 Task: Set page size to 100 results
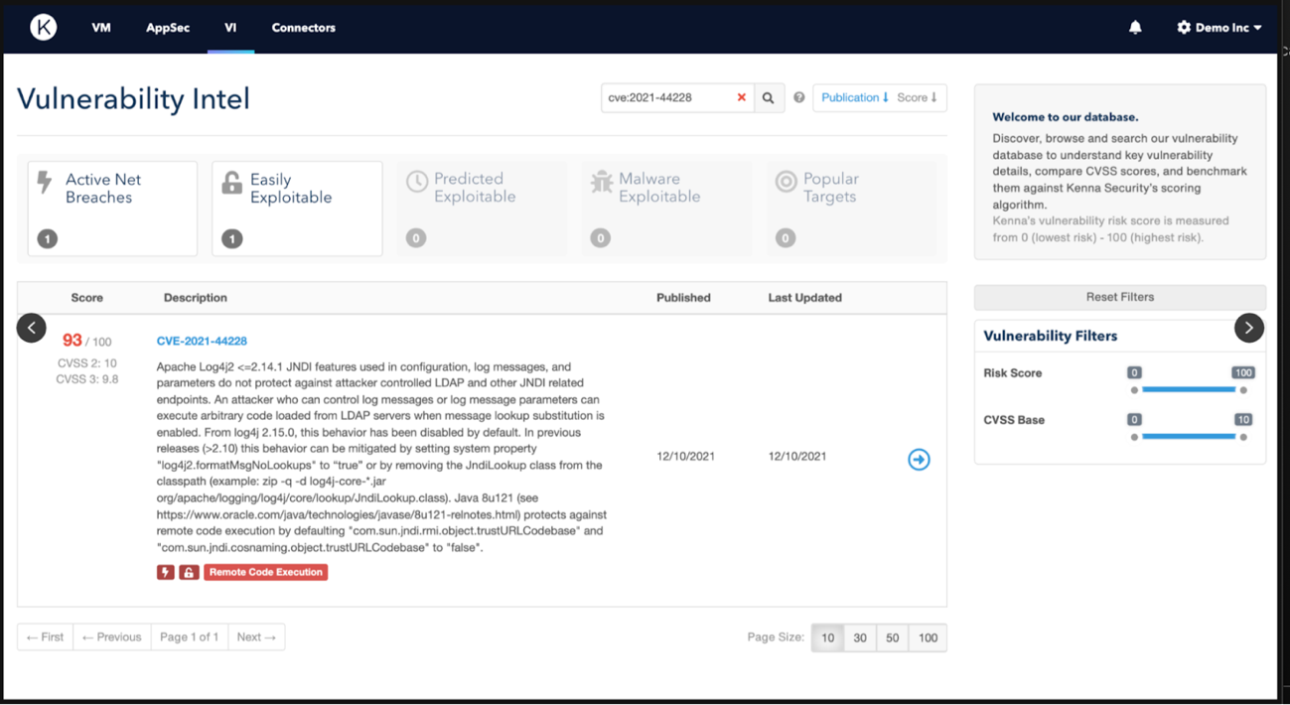927,637
